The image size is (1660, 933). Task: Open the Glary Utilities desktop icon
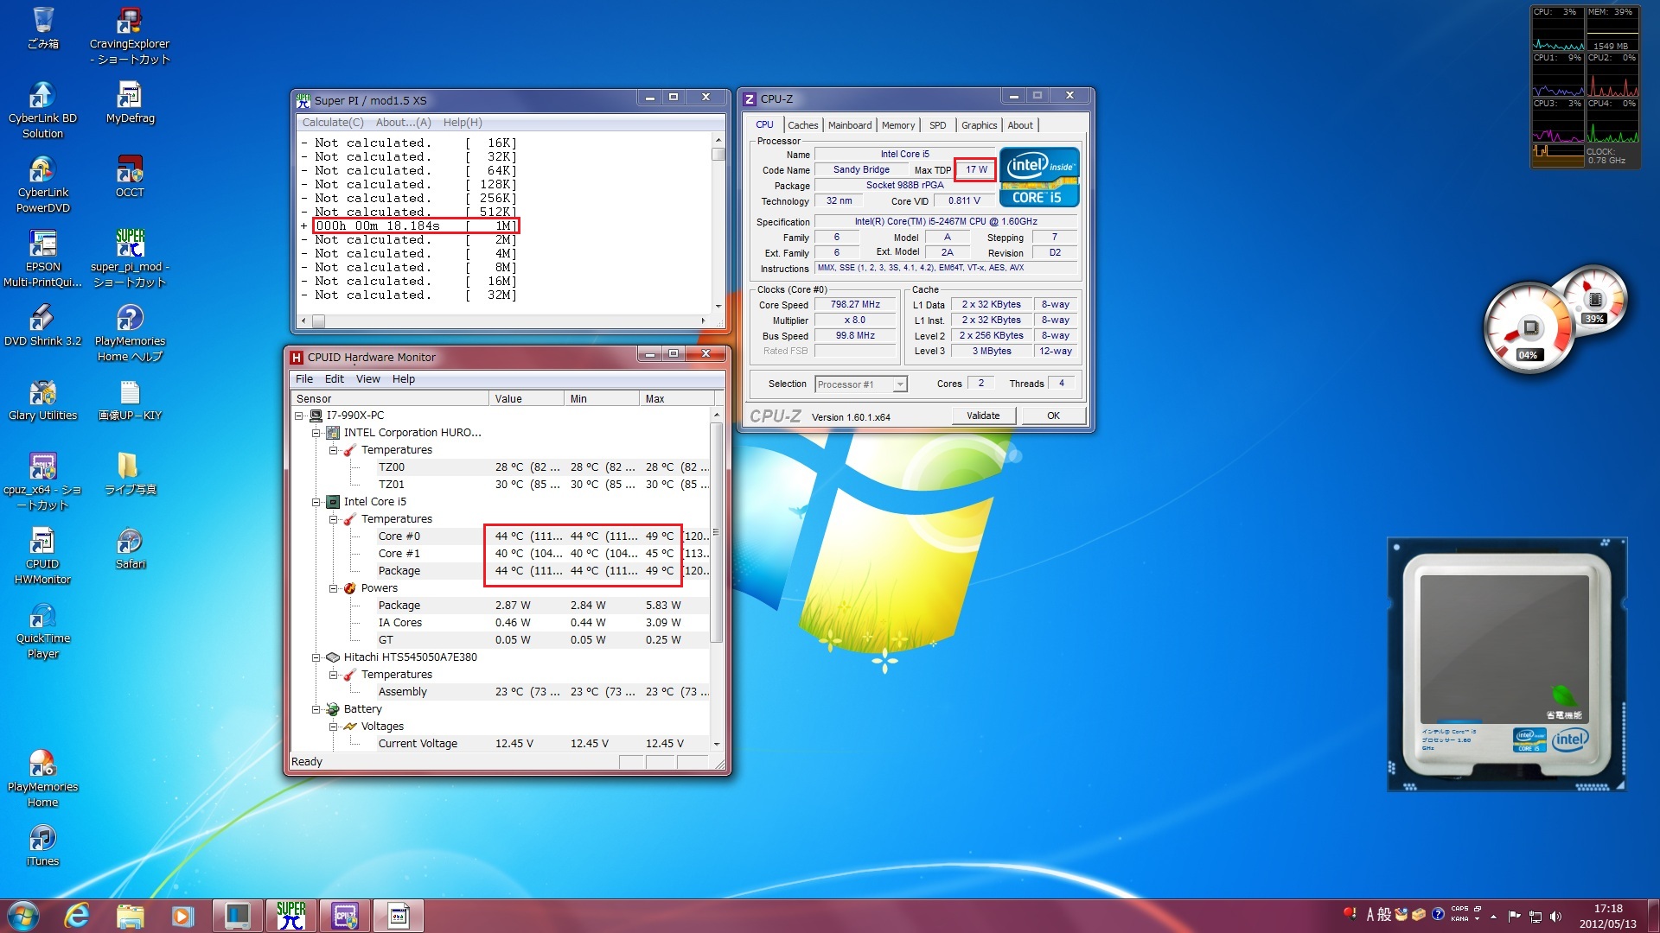(42, 393)
